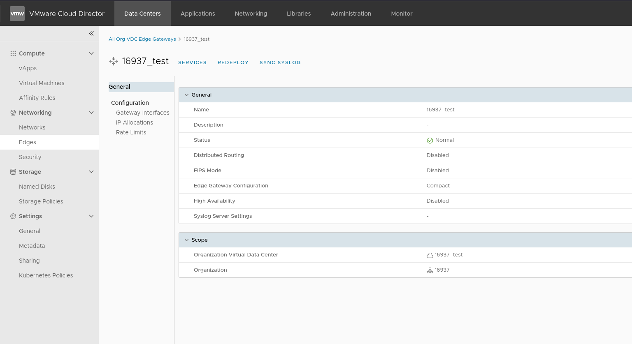Click the SERVICES button
Screen dimensions: 632x344
[x=193, y=62]
